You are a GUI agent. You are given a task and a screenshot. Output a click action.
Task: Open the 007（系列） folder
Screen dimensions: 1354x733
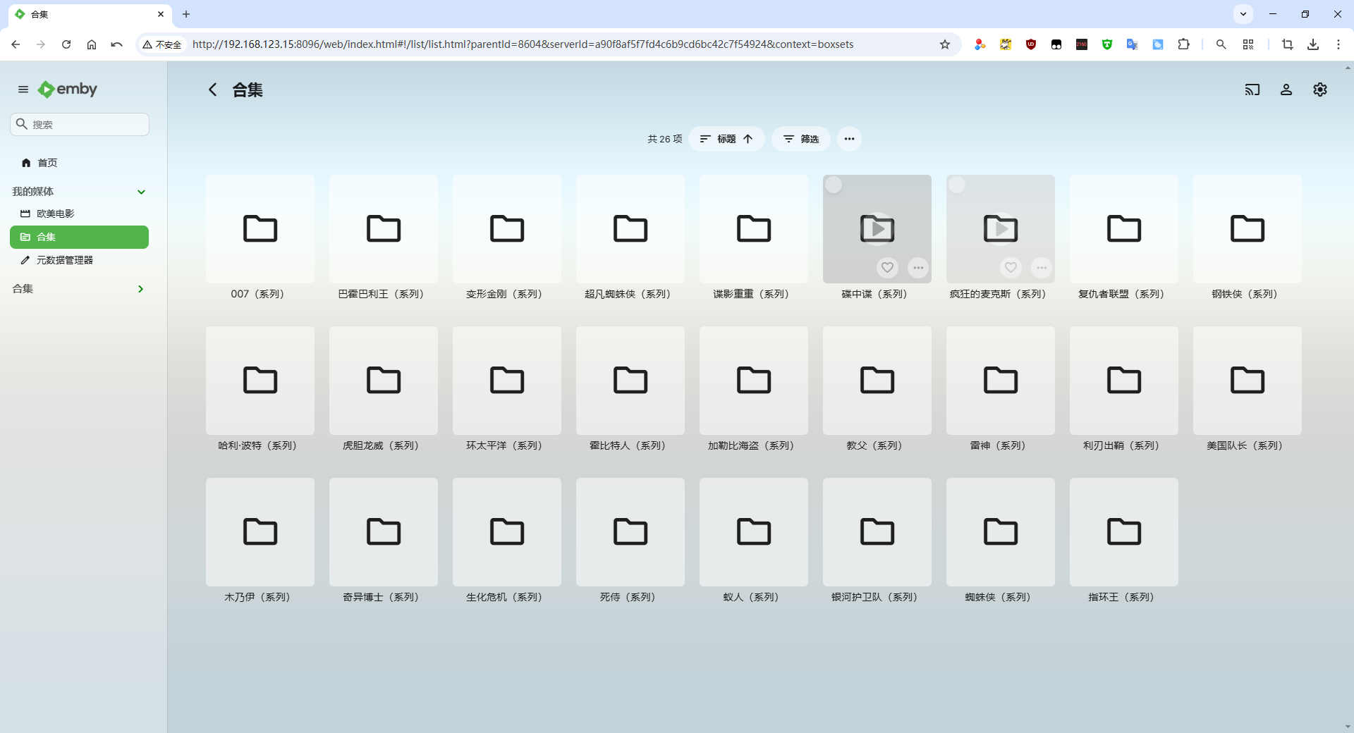(x=260, y=229)
